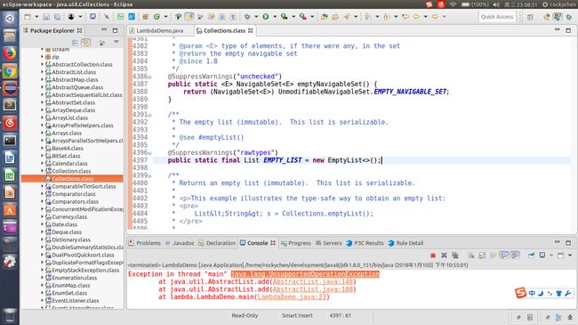
Task: Click the Open Type icon
Action: [324, 17]
